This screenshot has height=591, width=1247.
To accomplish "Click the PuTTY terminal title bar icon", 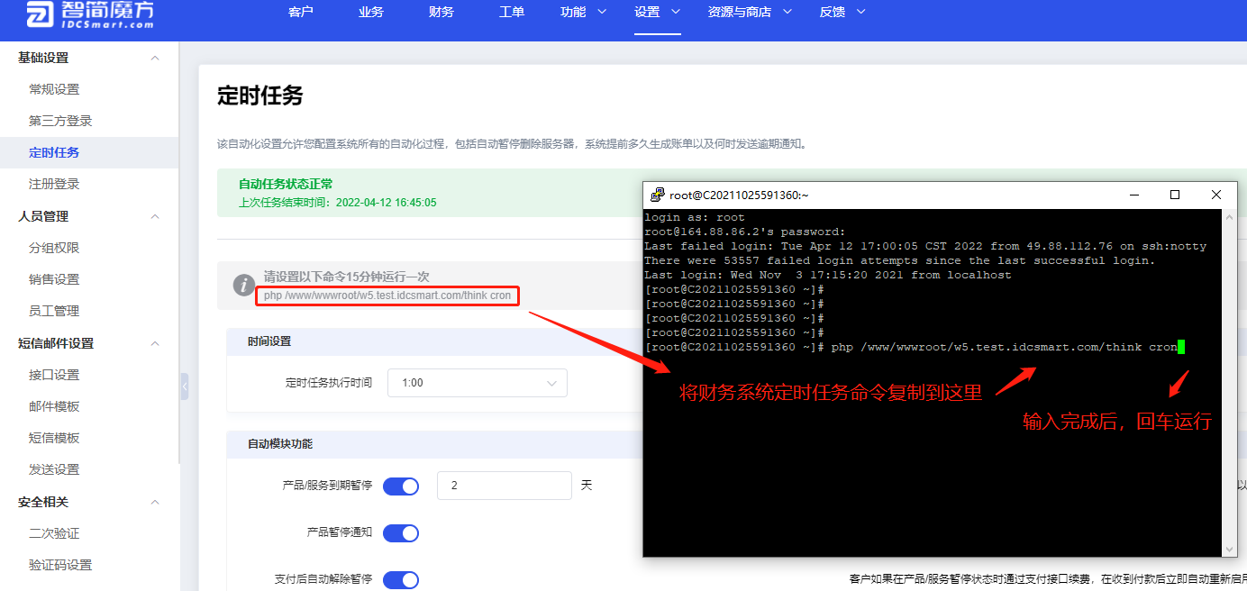I will click(658, 195).
